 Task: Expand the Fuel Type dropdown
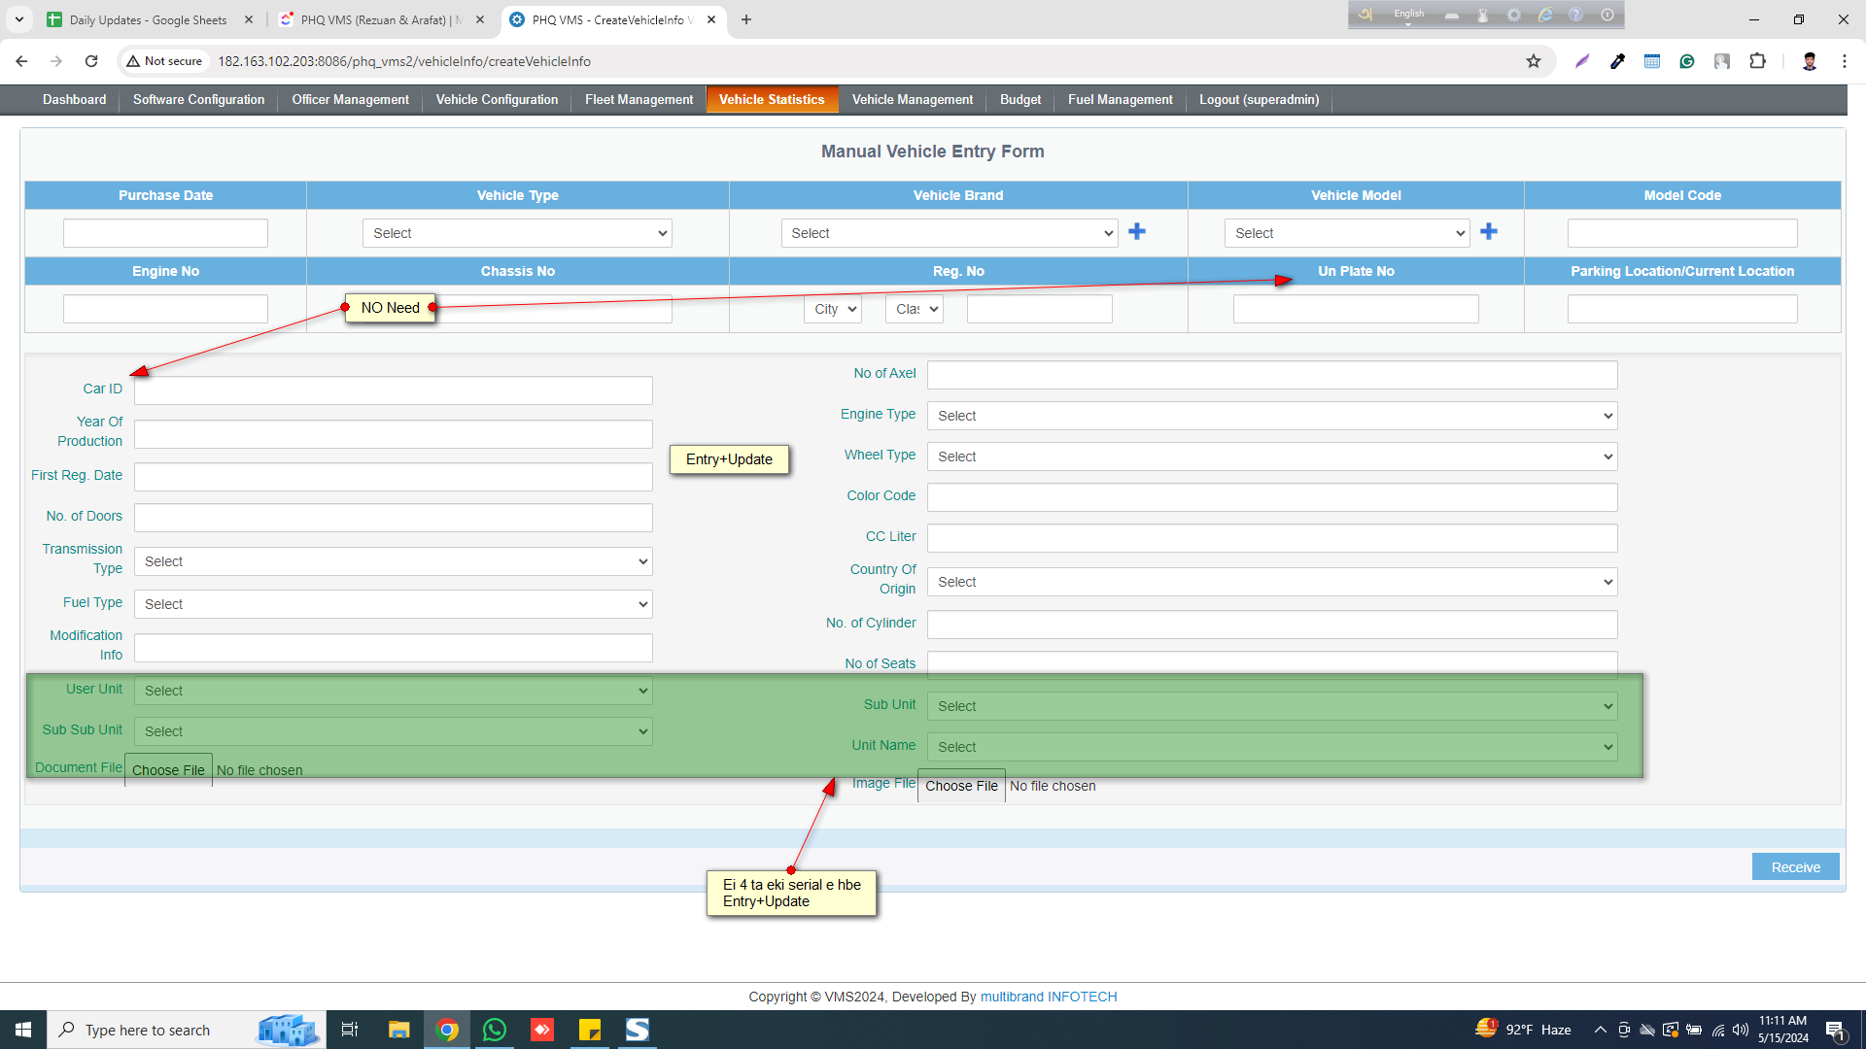click(393, 604)
